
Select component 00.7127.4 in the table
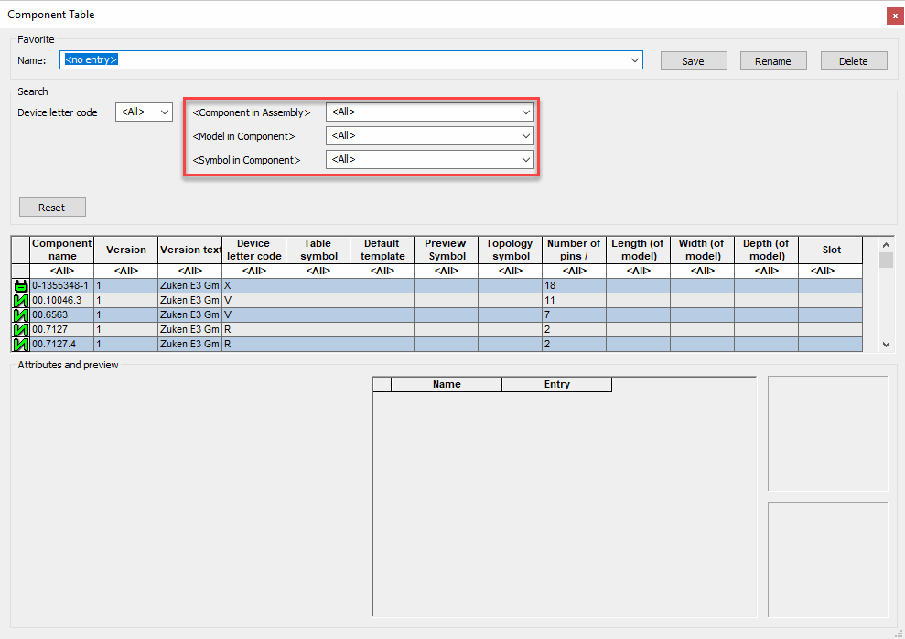61,345
